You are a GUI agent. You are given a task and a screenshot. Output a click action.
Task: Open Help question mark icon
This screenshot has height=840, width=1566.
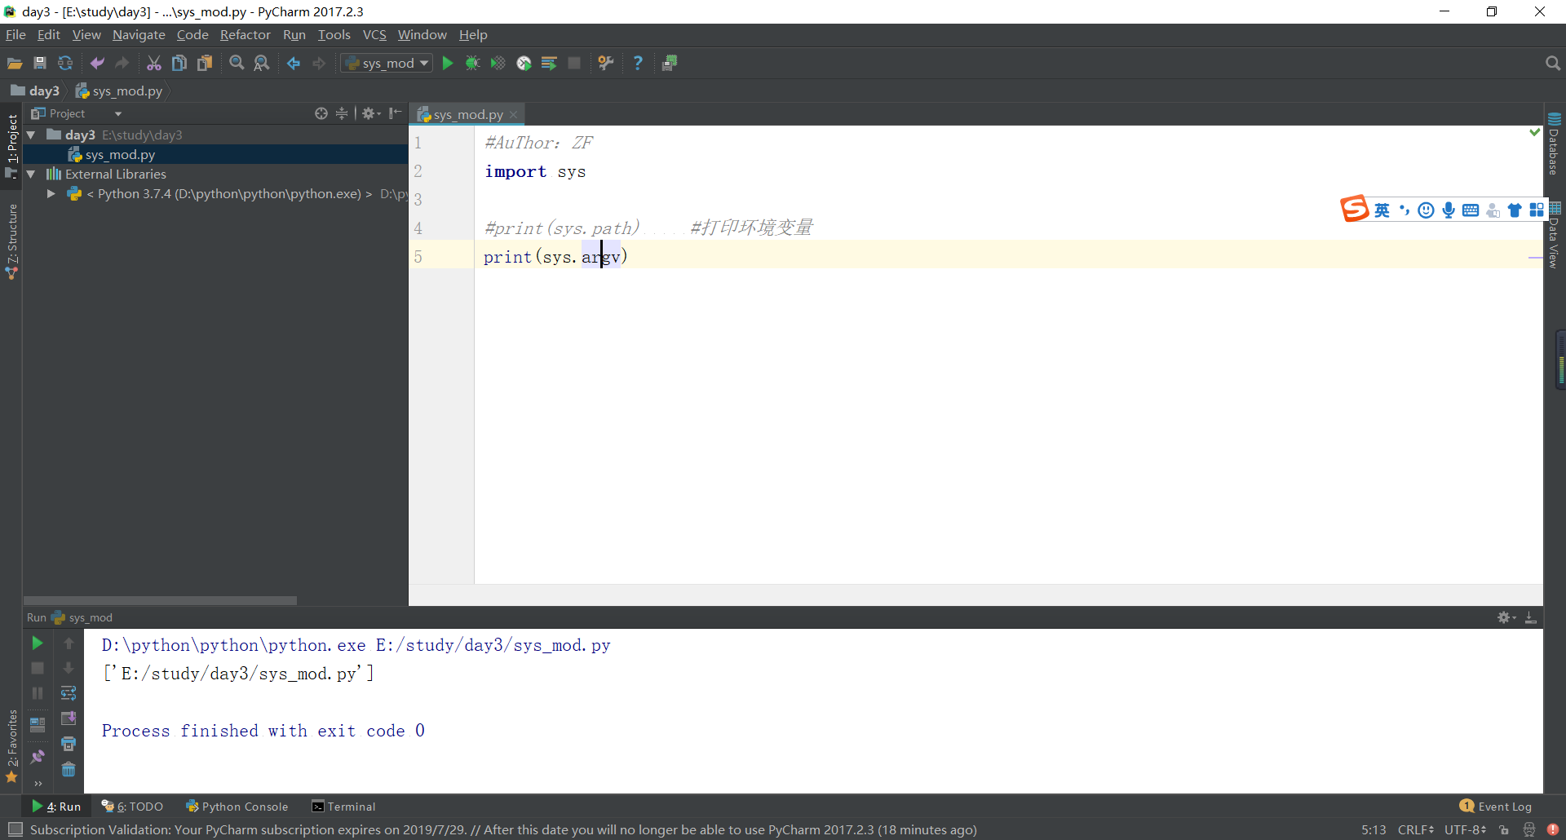click(638, 63)
